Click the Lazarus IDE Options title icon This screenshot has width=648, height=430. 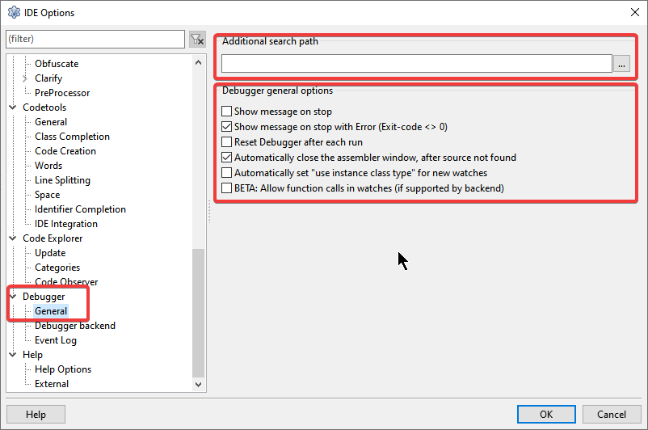click(x=14, y=11)
